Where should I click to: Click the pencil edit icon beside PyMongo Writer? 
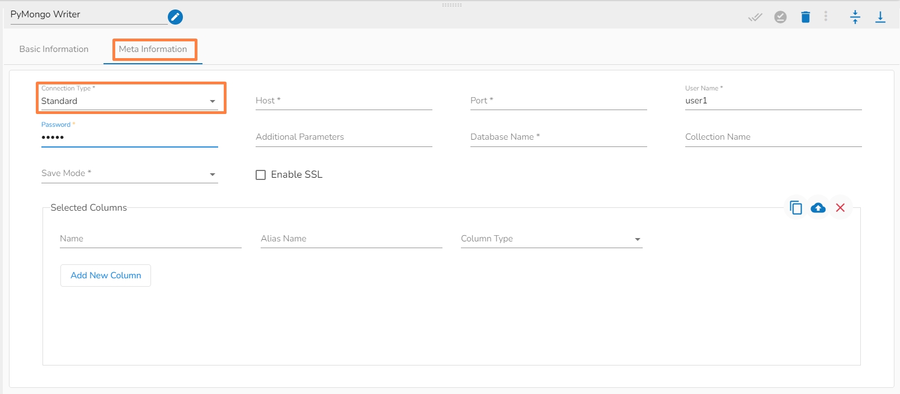[x=175, y=17]
